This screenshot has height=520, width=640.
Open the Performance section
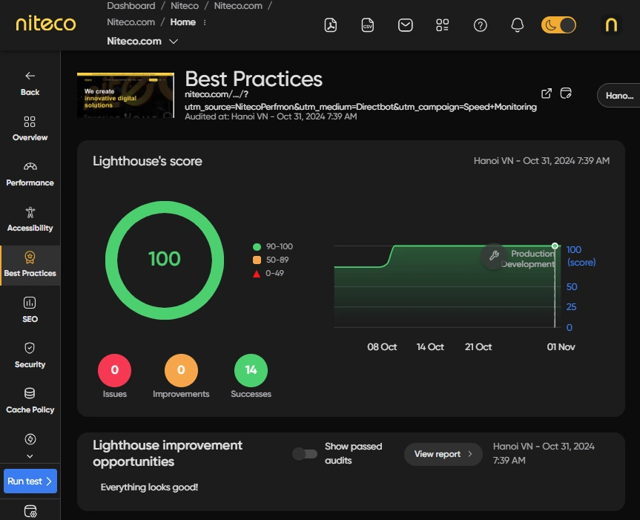click(30, 174)
